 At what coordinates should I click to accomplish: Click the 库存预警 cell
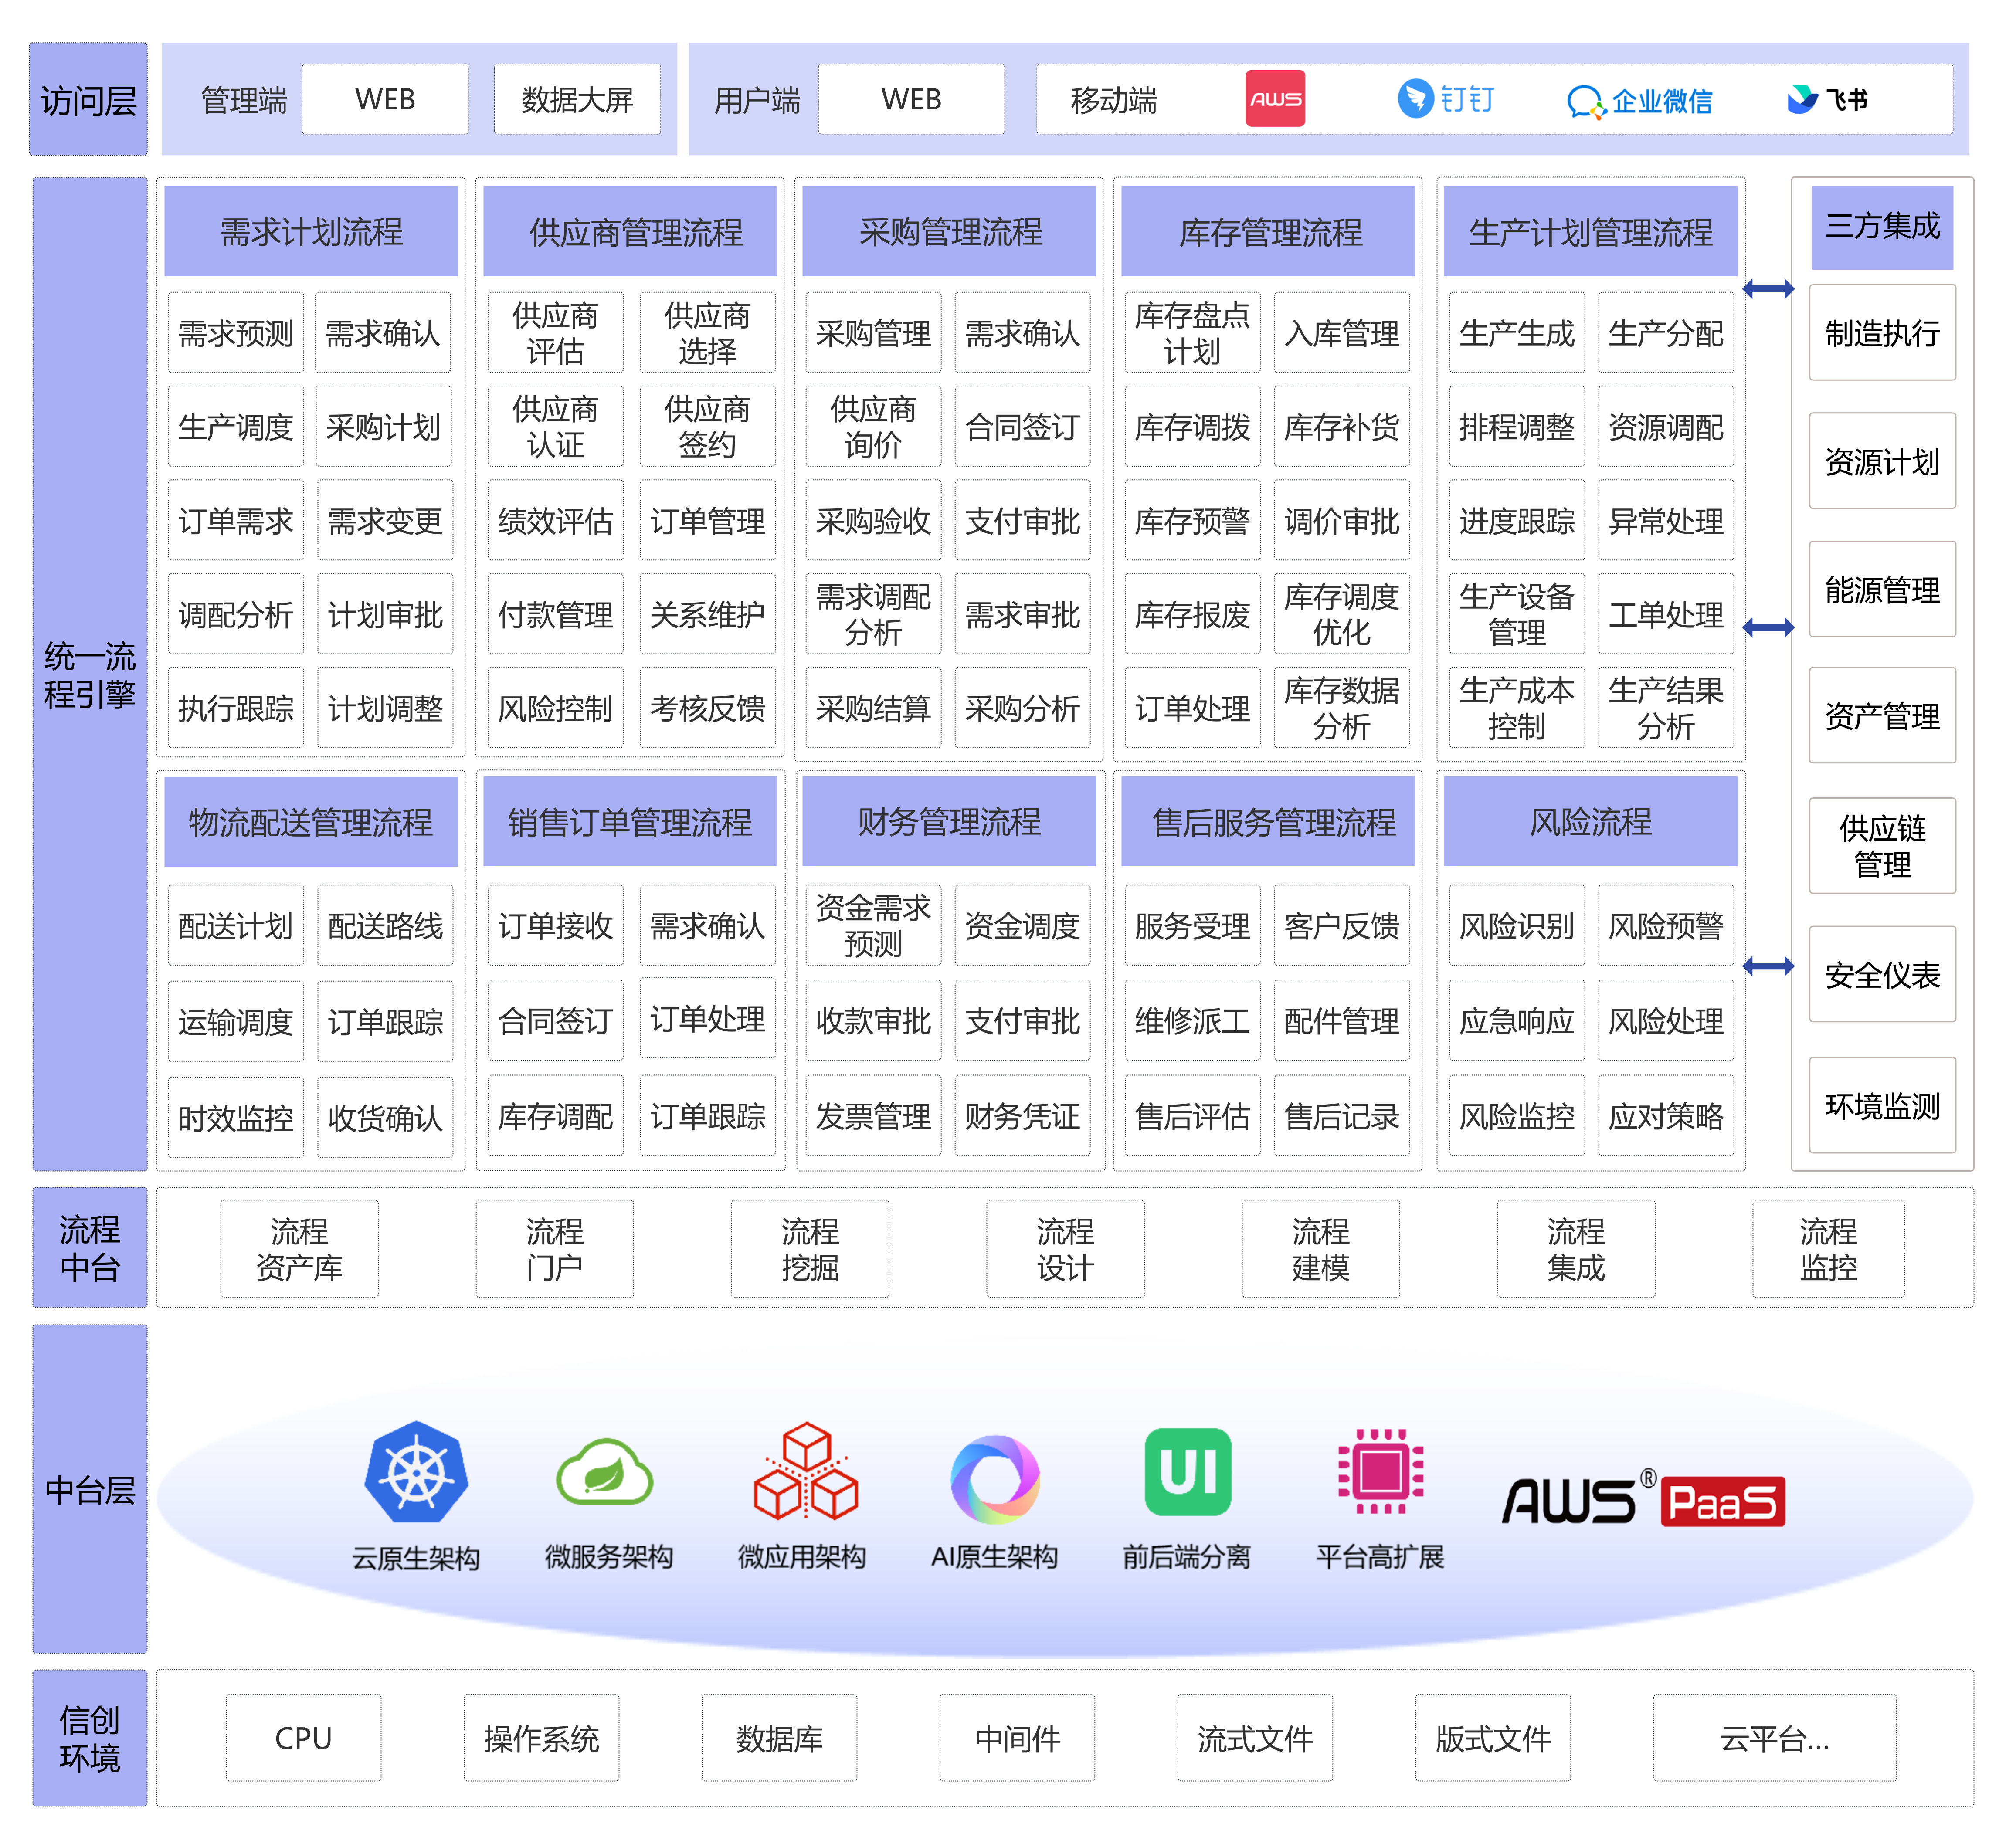[x=1192, y=520]
